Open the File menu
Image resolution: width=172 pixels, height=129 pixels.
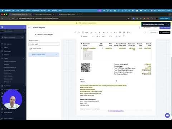pos(13,11)
